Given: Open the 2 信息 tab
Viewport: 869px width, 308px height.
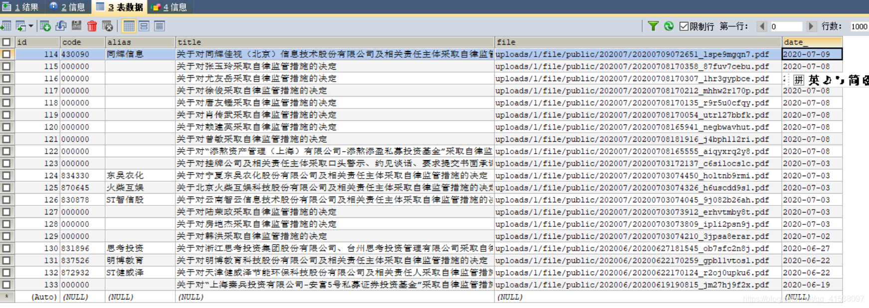Looking at the screenshot, I should pos(67,7).
